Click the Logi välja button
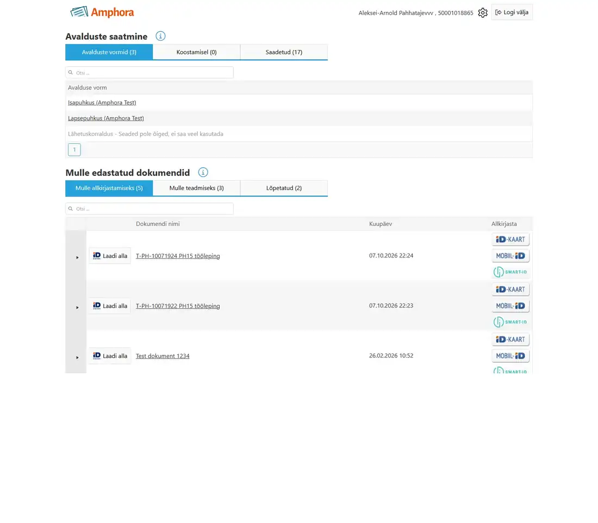Viewport: 598px width, 523px height. [512, 12]
